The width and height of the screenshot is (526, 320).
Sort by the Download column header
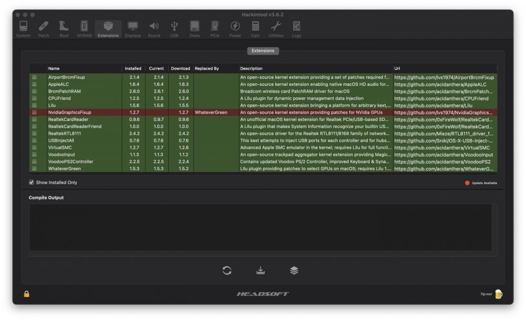tap(180, 68)
